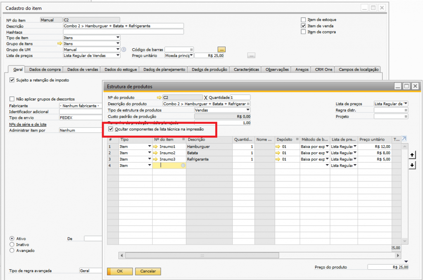Open the Tipo de estrutura de produtos dropdown
Screen dimensions: 423x280
(248, 110)
